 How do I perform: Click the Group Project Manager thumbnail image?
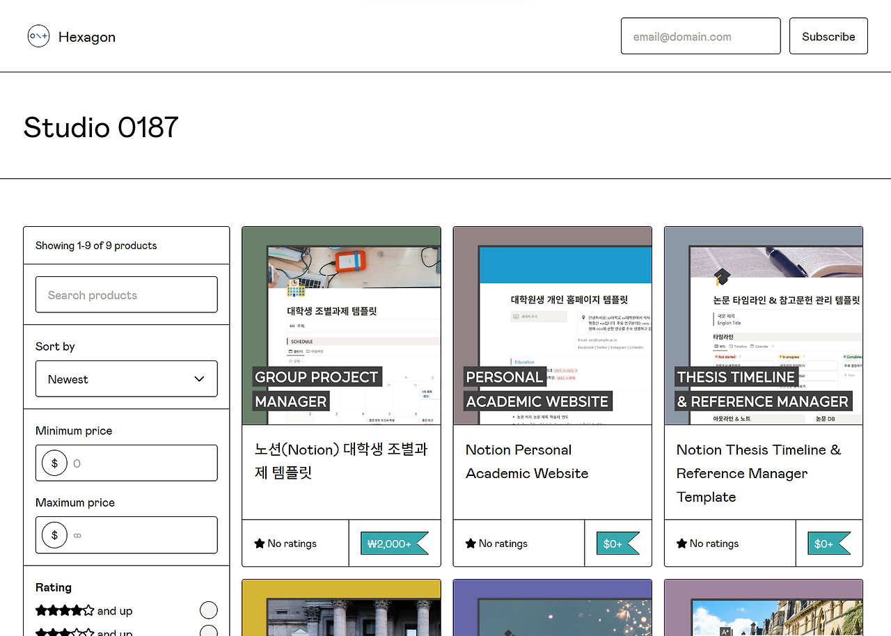[341, 325]
